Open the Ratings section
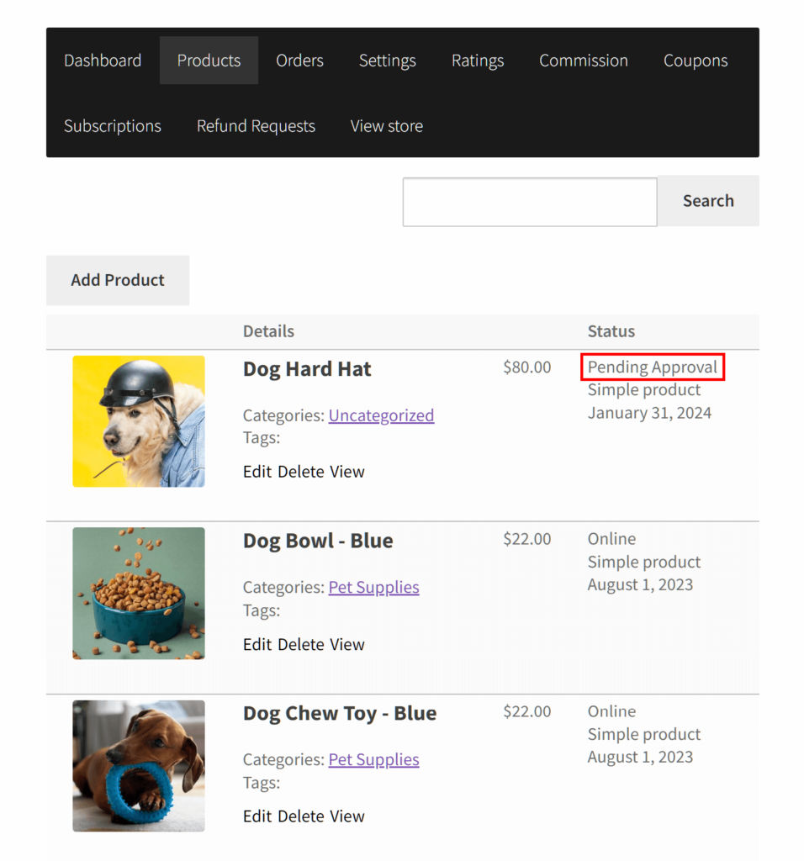 click(x=478, y=61)
